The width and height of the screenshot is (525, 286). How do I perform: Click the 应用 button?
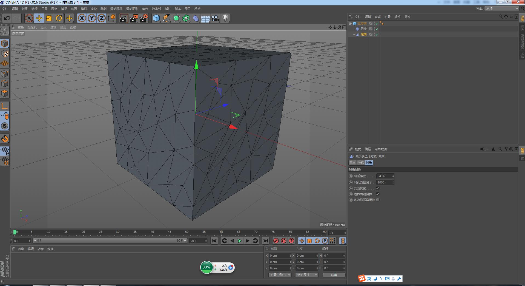334,275
